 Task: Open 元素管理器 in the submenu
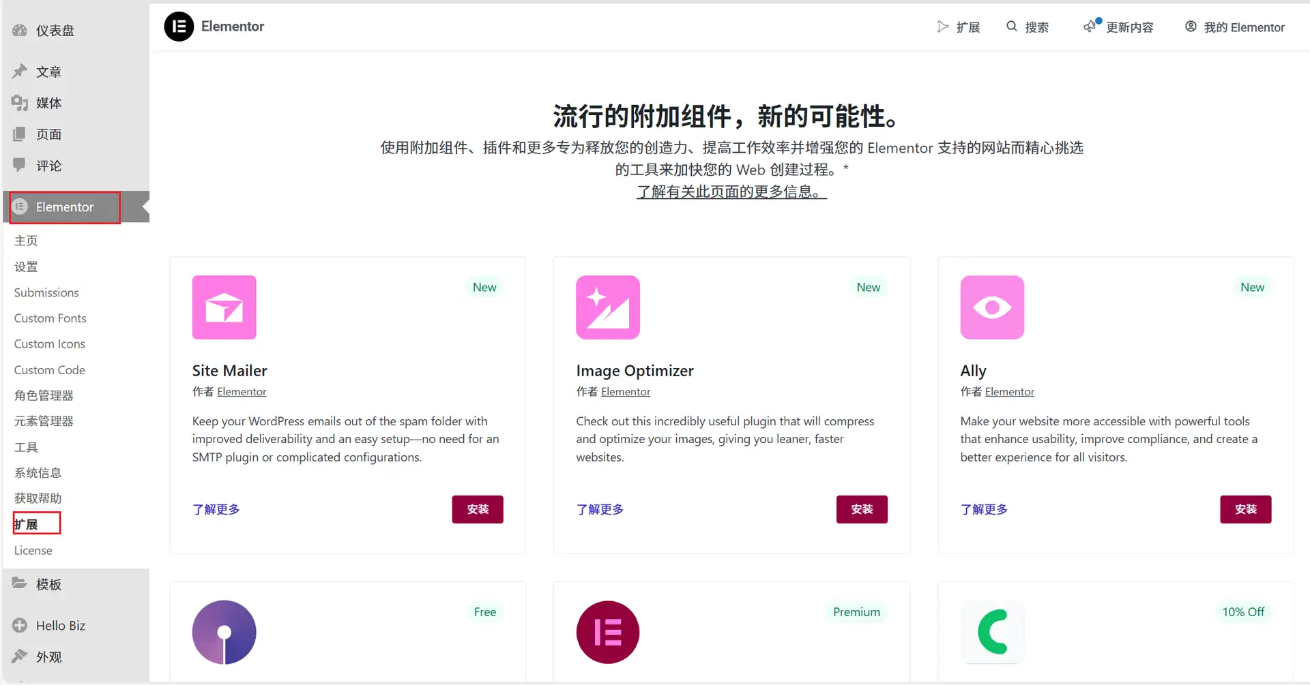point(44,421)
